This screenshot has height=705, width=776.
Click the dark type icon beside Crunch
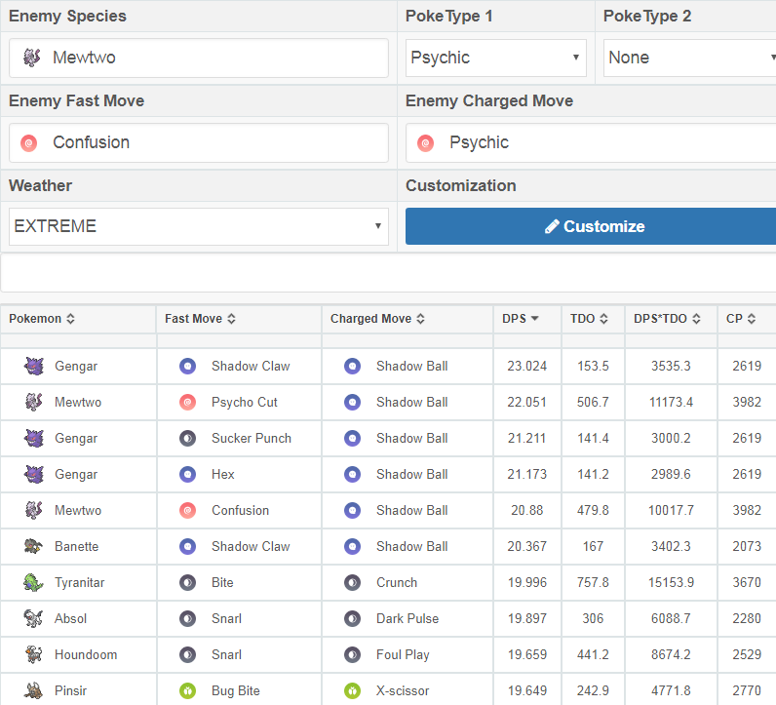click(352, 583)
